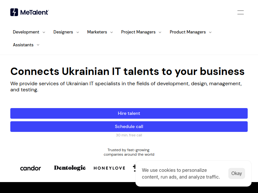
Task: Expand the Marketers chevron arrow
Action: pyautogui.click(x=112, y=32)
